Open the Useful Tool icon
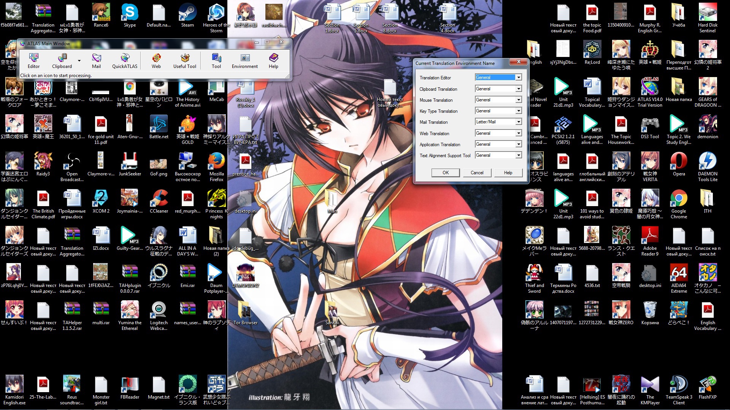Viewport: 730px width, 410px height. pyautogui.click(x=185, y=61)
